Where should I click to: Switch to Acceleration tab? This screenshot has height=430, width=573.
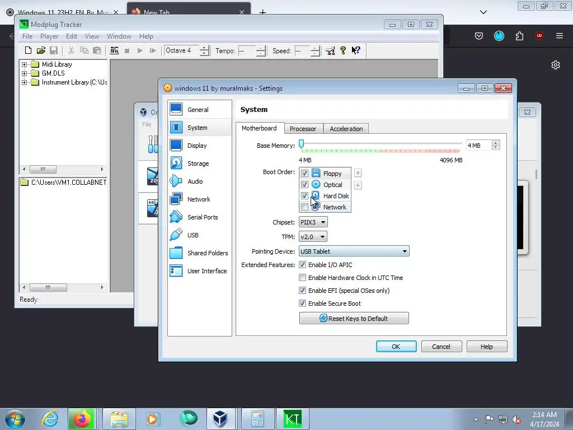pos(346,129)
